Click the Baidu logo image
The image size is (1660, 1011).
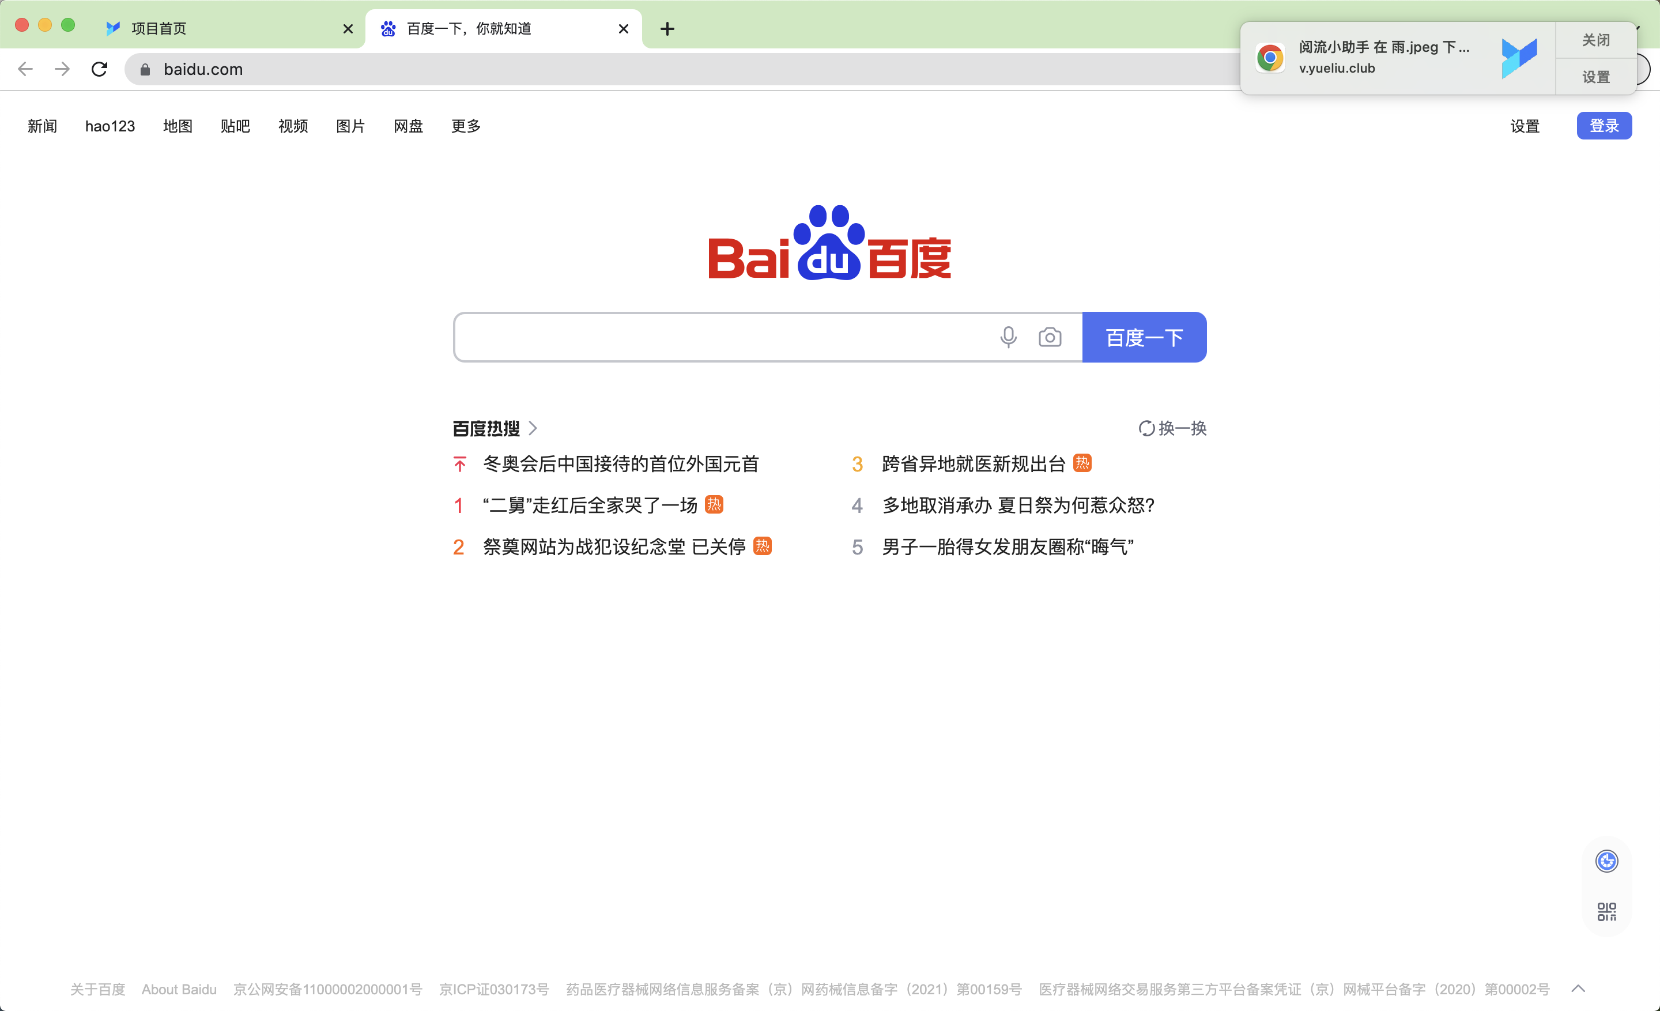(x=829, y=243)
